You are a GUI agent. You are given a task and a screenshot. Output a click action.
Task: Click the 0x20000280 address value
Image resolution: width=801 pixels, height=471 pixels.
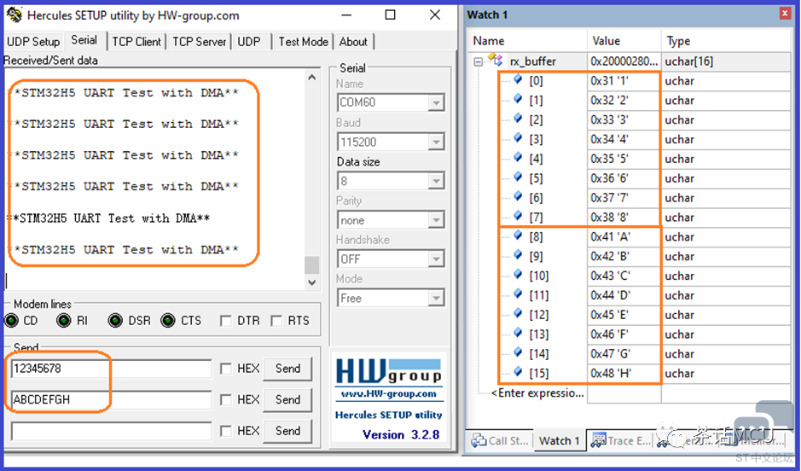[624, 61]
